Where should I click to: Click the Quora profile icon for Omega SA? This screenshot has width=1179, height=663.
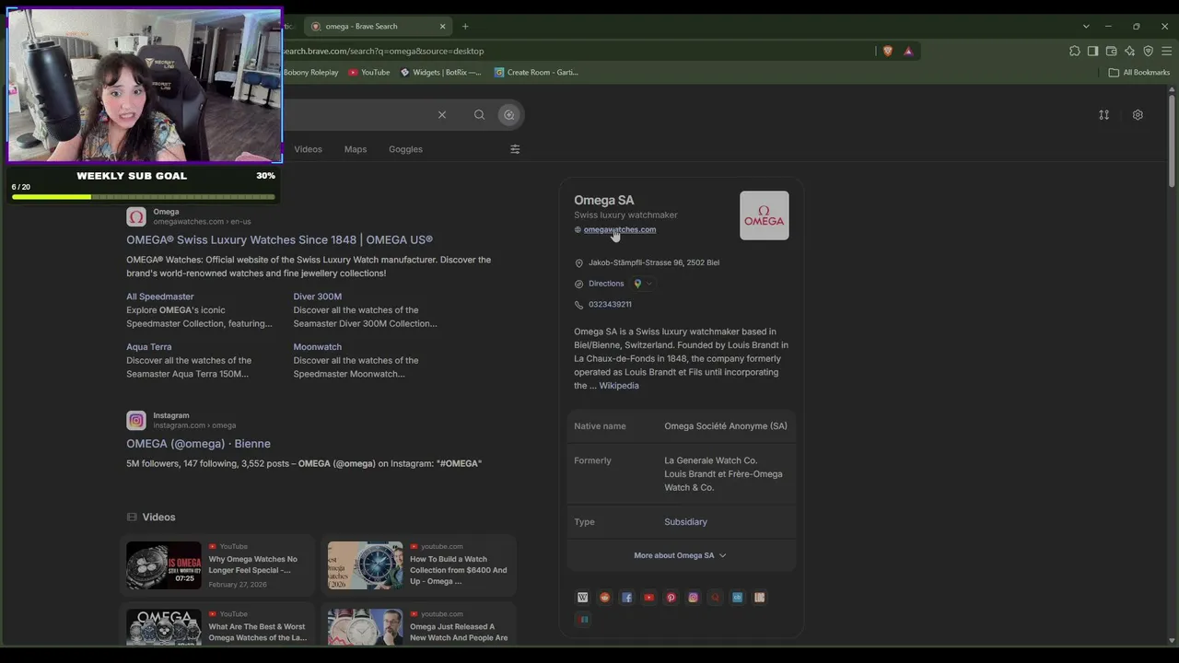coord(716,598)
